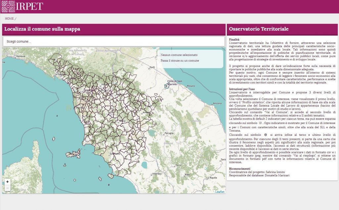Click the 'Localizza il comune sulla mappa' heading

(42, 29)
